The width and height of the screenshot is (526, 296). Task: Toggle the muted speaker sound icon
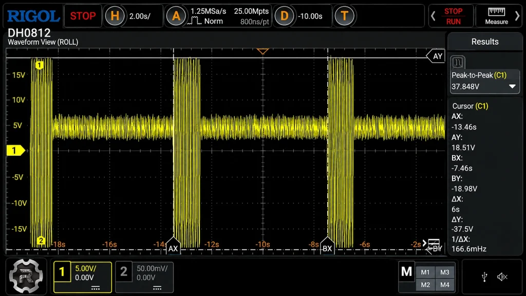click(x=502, y=277)
